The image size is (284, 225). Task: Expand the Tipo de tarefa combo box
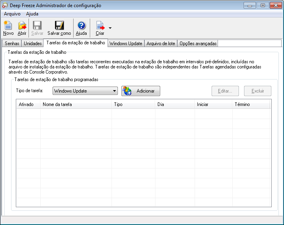click(85, 91)
